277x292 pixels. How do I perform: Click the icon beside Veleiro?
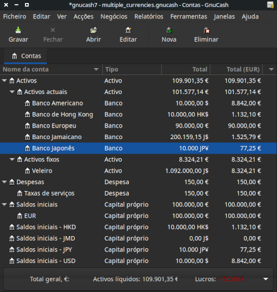tap(27, 171)
